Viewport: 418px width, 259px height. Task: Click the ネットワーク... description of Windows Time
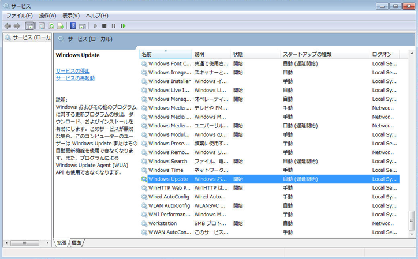click(211, 170)
